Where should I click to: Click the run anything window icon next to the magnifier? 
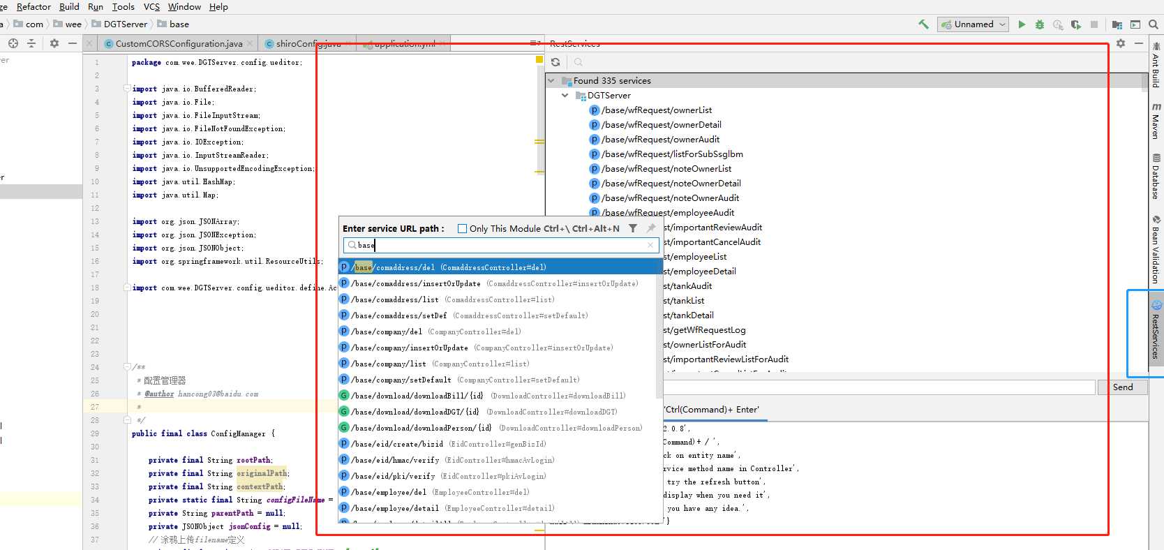(x=1135, y=24)
